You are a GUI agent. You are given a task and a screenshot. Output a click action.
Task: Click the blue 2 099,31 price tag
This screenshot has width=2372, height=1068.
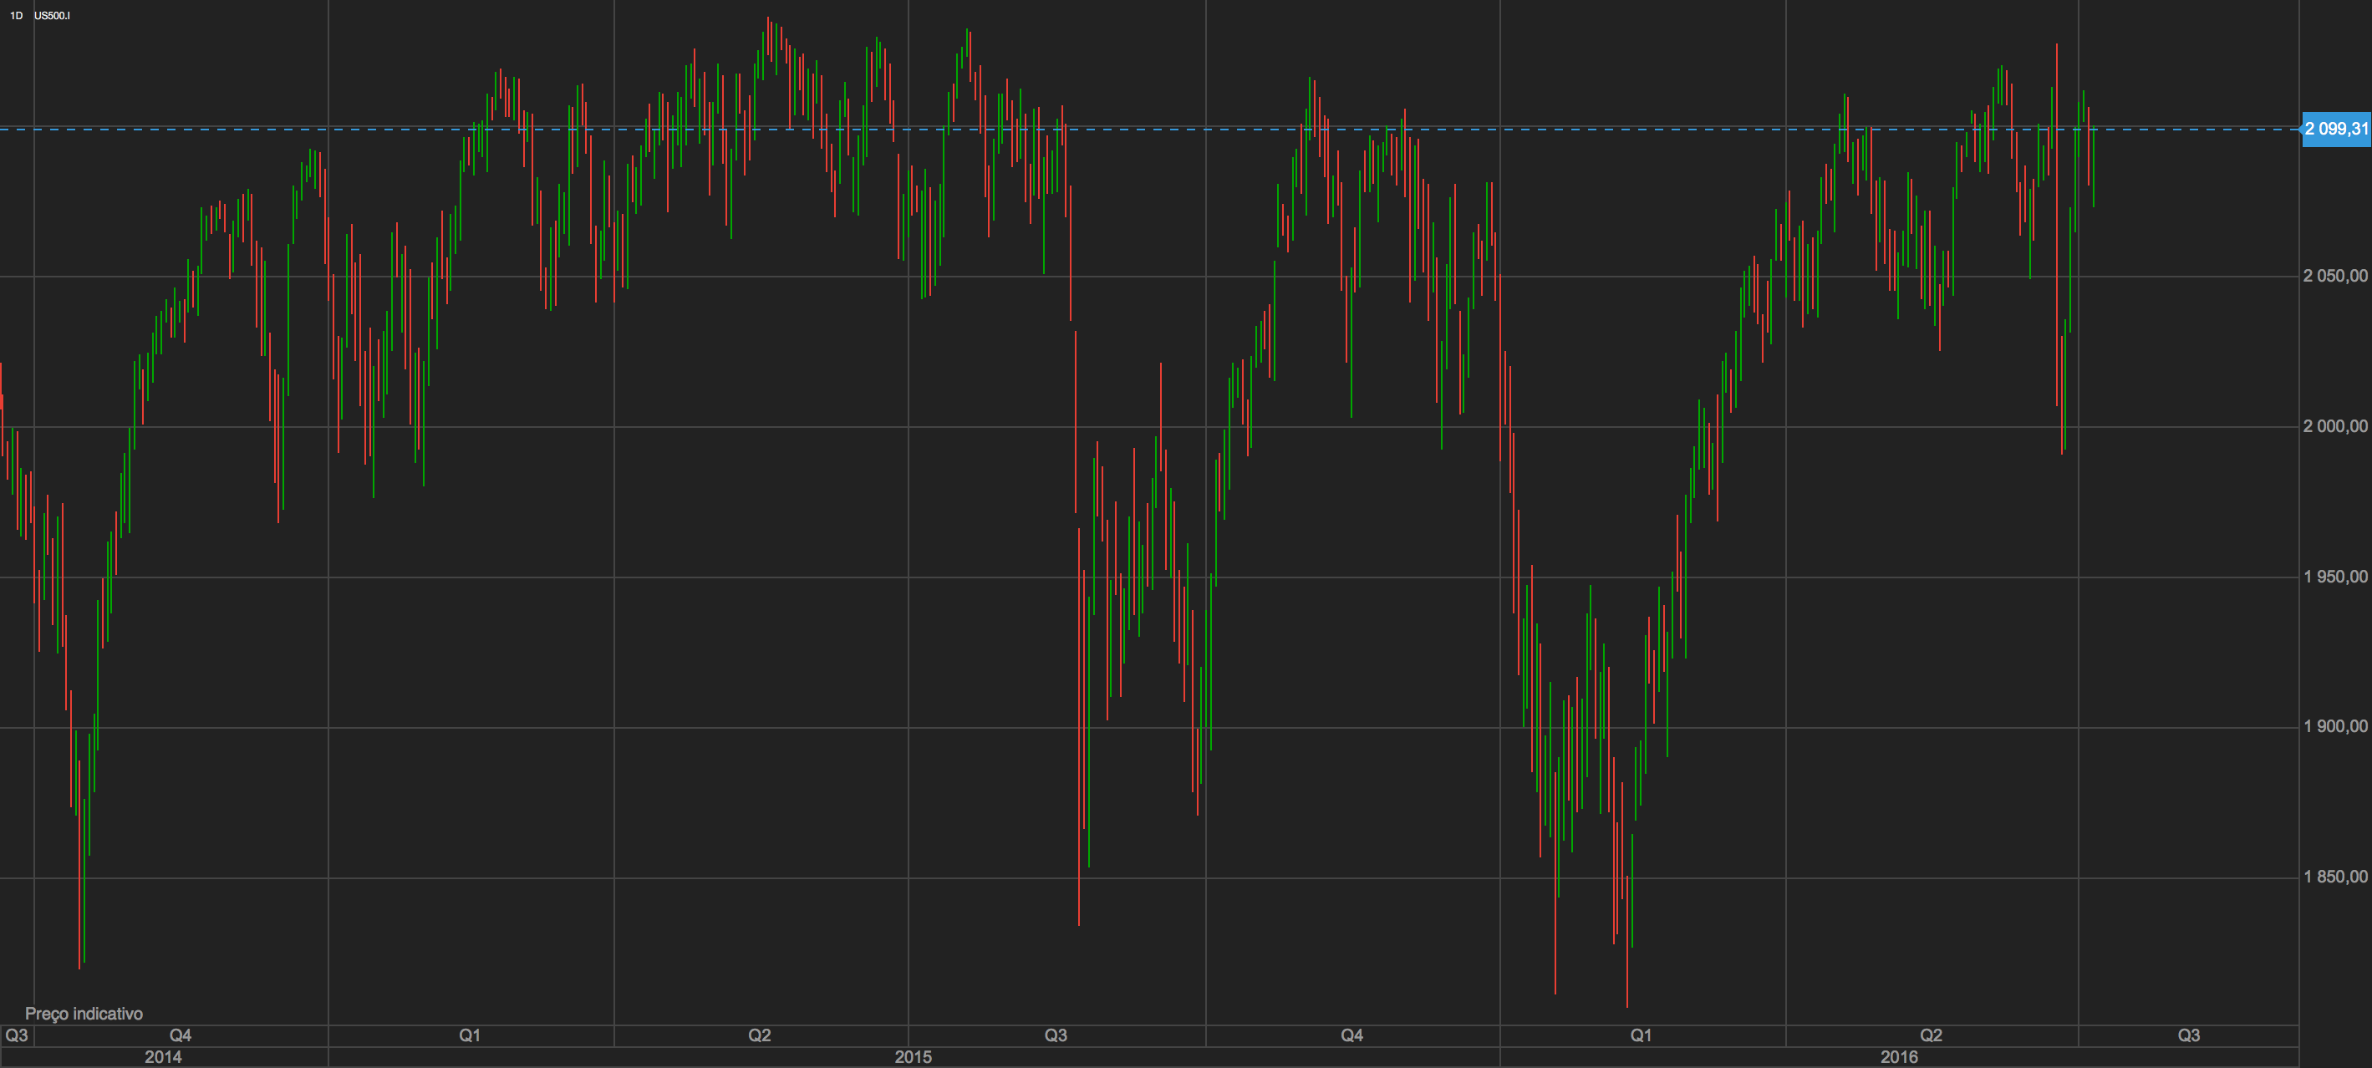pos(2335,129)
